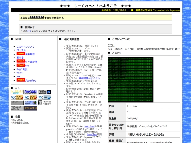Viewport: 191px width, 143px height.
Task: Click the 映像編集／ﾊﾟｿｺﾝ favorites cell
Action: point(153,126)
